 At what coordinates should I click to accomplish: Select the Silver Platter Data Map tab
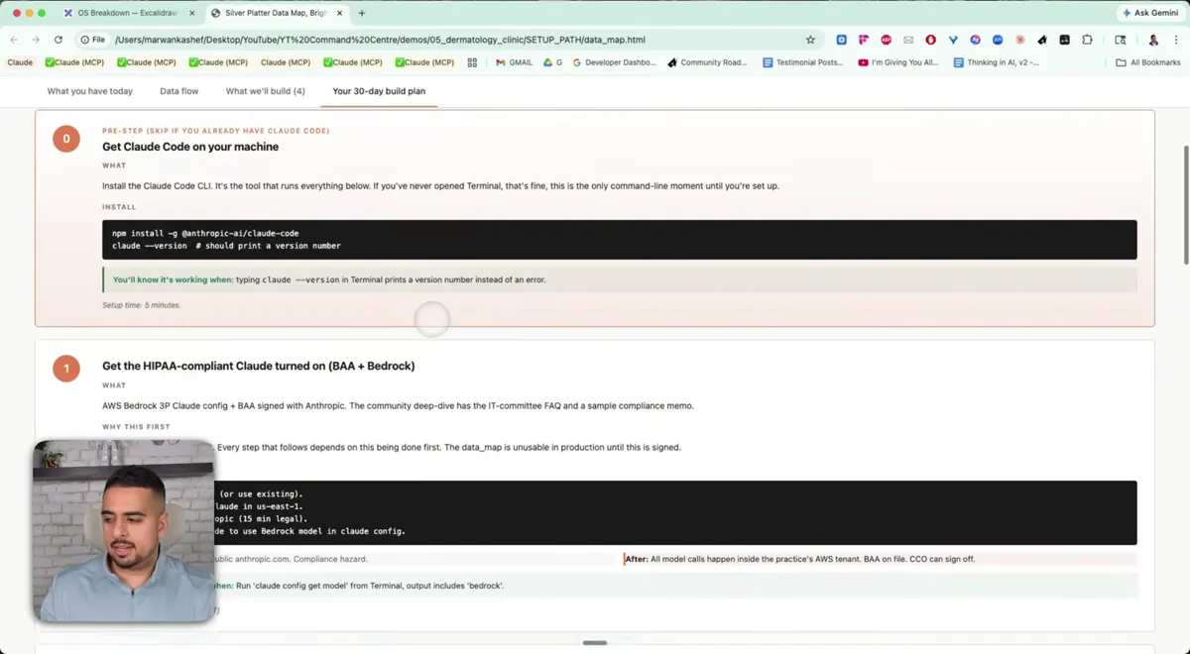click(278, 13)
